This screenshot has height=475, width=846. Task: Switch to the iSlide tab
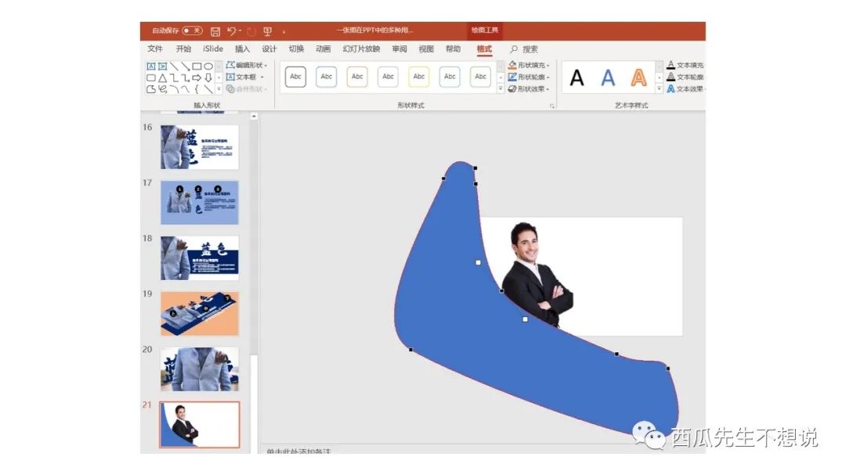click(213, 49)
